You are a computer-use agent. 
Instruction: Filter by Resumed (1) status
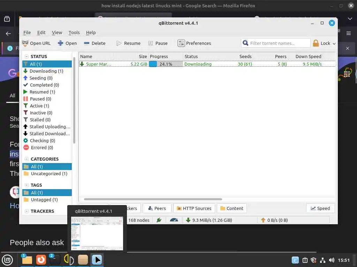click(47, 92)
